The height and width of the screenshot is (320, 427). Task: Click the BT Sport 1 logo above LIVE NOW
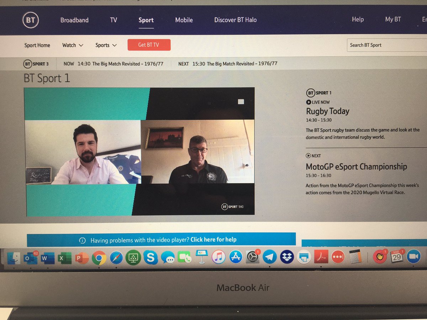[319, 93]
